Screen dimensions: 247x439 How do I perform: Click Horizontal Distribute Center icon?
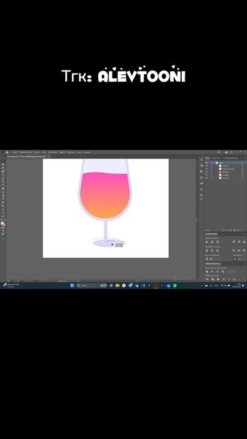239,250
